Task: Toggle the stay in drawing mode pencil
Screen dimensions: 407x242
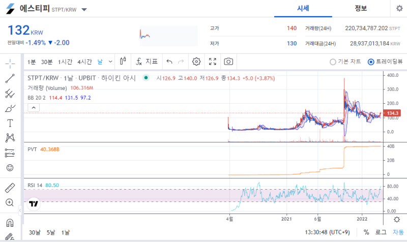Action: coord(10,236)
